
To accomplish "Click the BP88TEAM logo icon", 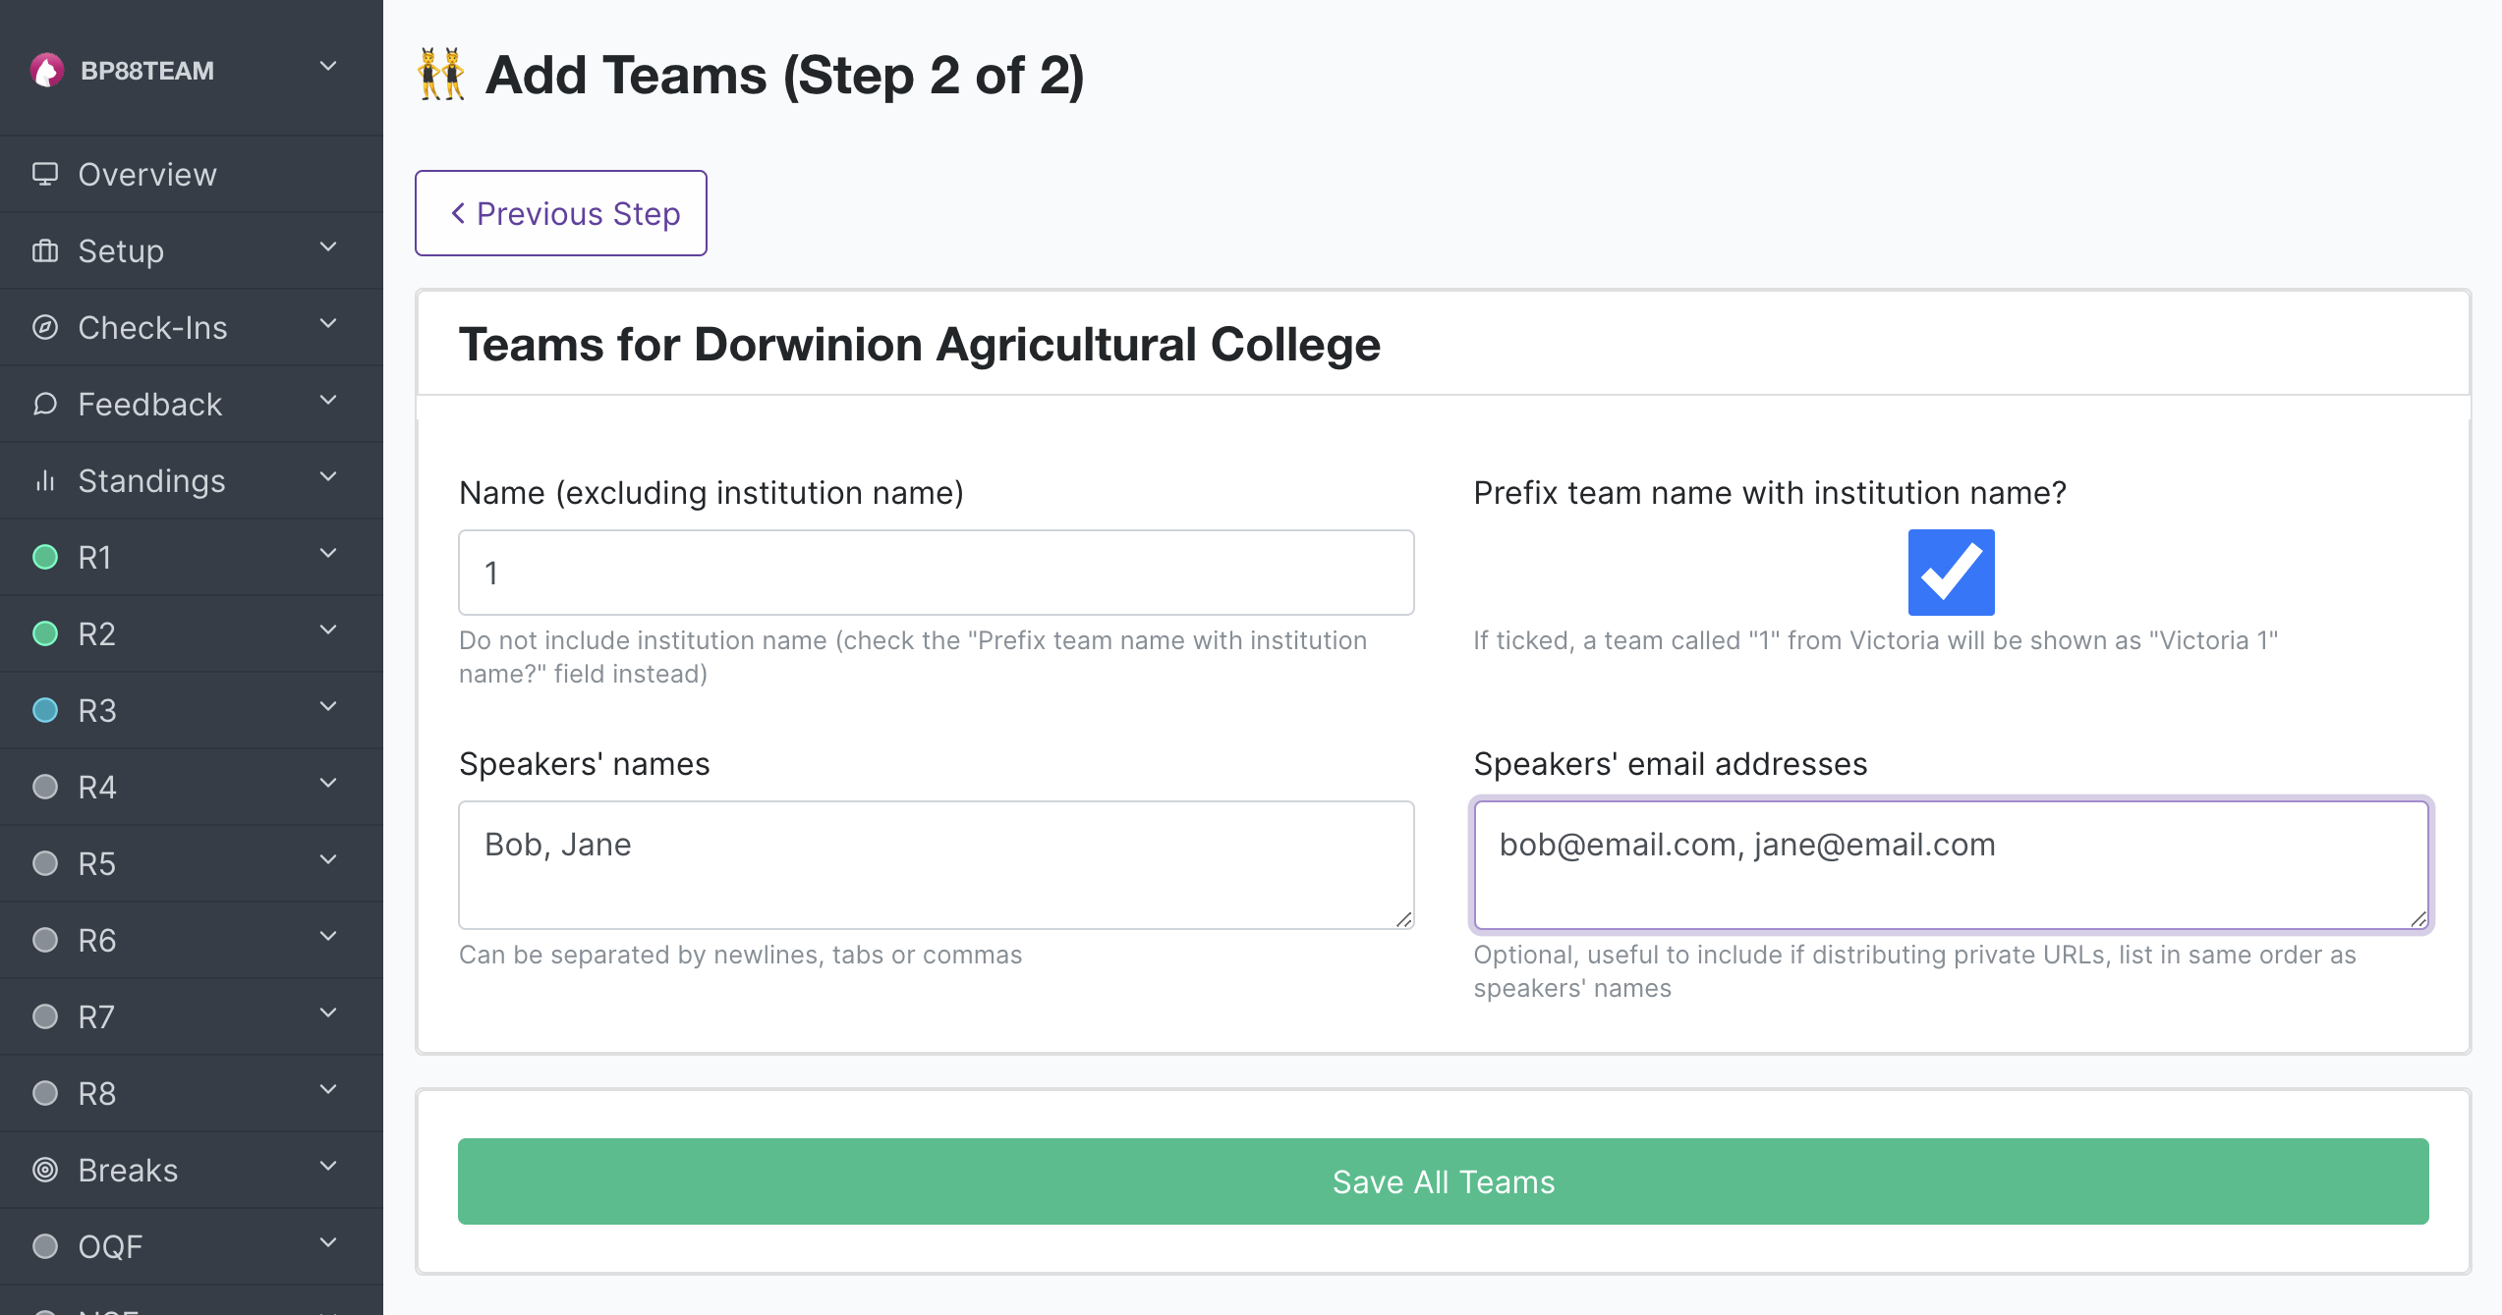I will pos(46,71).
